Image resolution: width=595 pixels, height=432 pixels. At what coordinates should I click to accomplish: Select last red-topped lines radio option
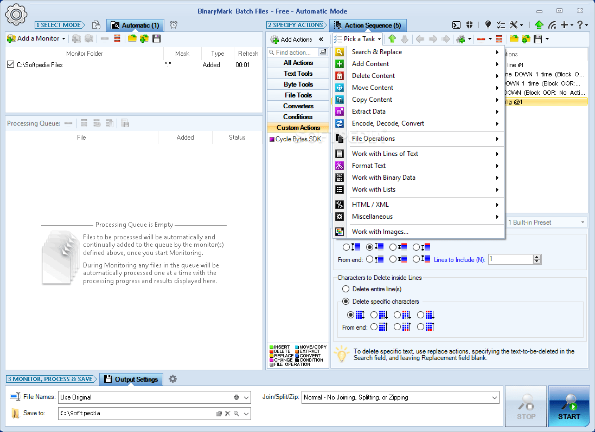click(416, 247)
